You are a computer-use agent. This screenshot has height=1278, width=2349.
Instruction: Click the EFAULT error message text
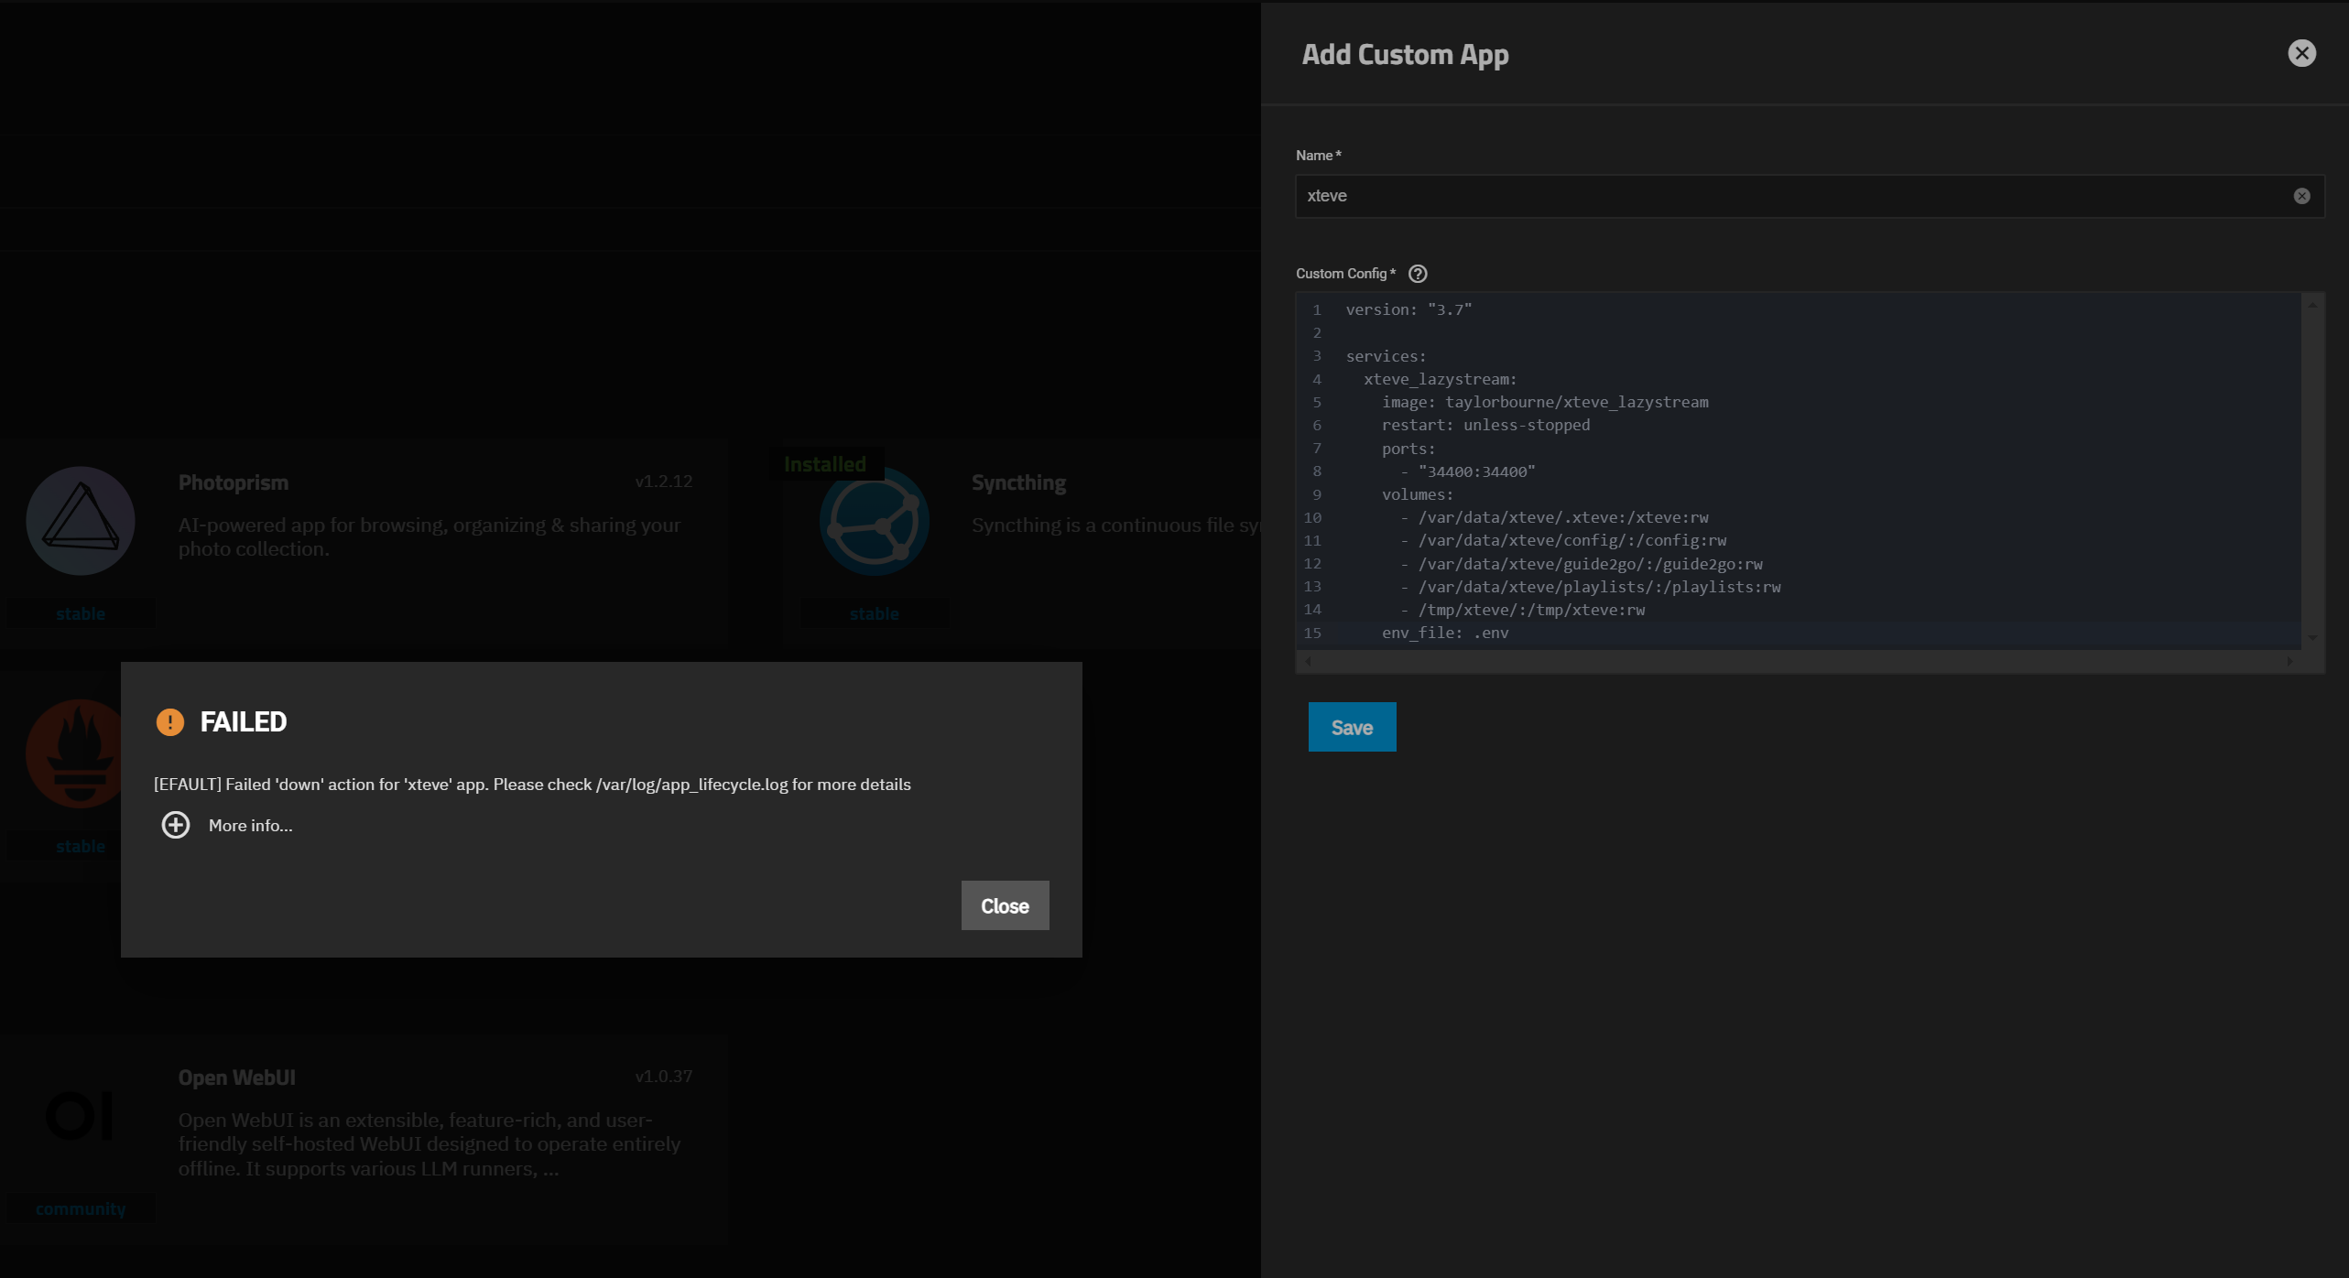point(532,785)
